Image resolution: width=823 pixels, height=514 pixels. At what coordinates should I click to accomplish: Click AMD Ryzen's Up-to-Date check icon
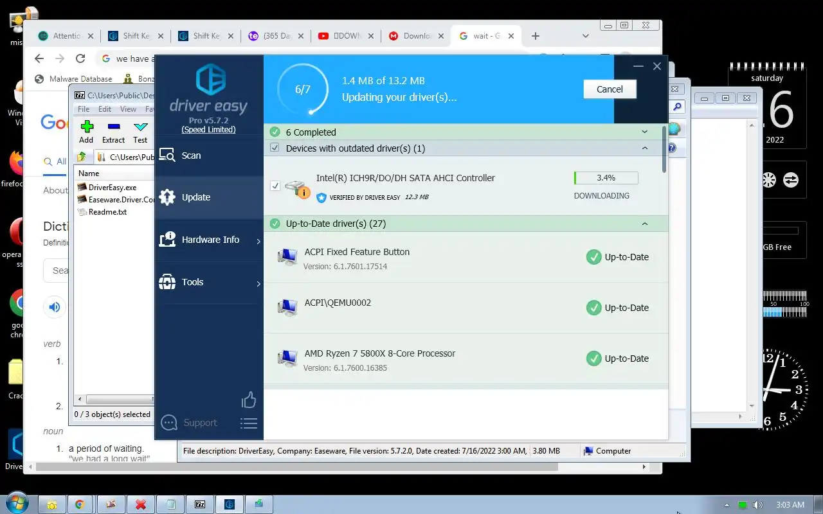coord(593,359)
